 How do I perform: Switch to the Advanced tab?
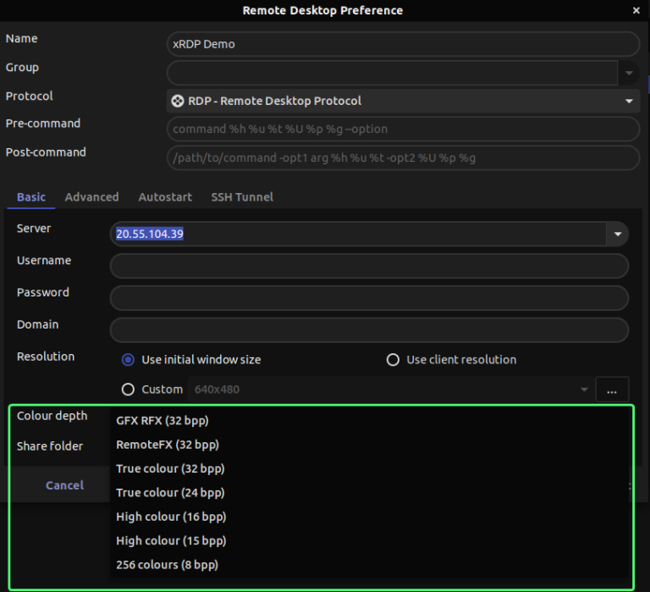pyautogui.click(x=91, y=196)
